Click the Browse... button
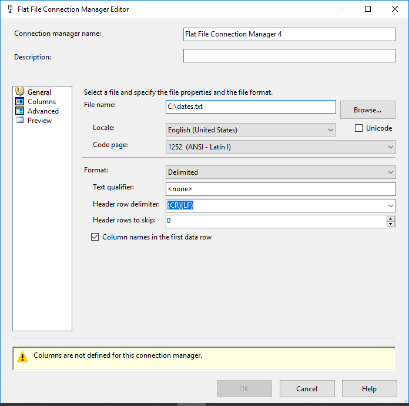Image resolution: width=409 pixels, height=406 pixels. click(x=367, y=109)
